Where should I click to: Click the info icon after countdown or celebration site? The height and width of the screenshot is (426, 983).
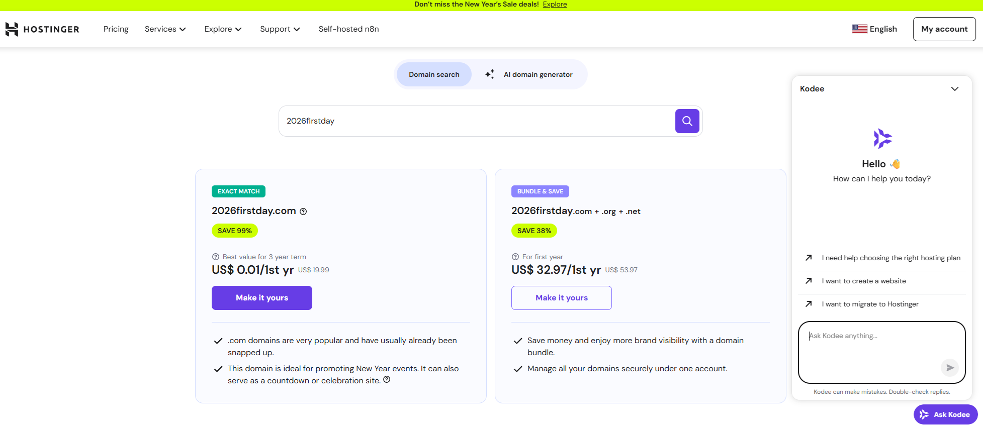(x=387, y=379)
